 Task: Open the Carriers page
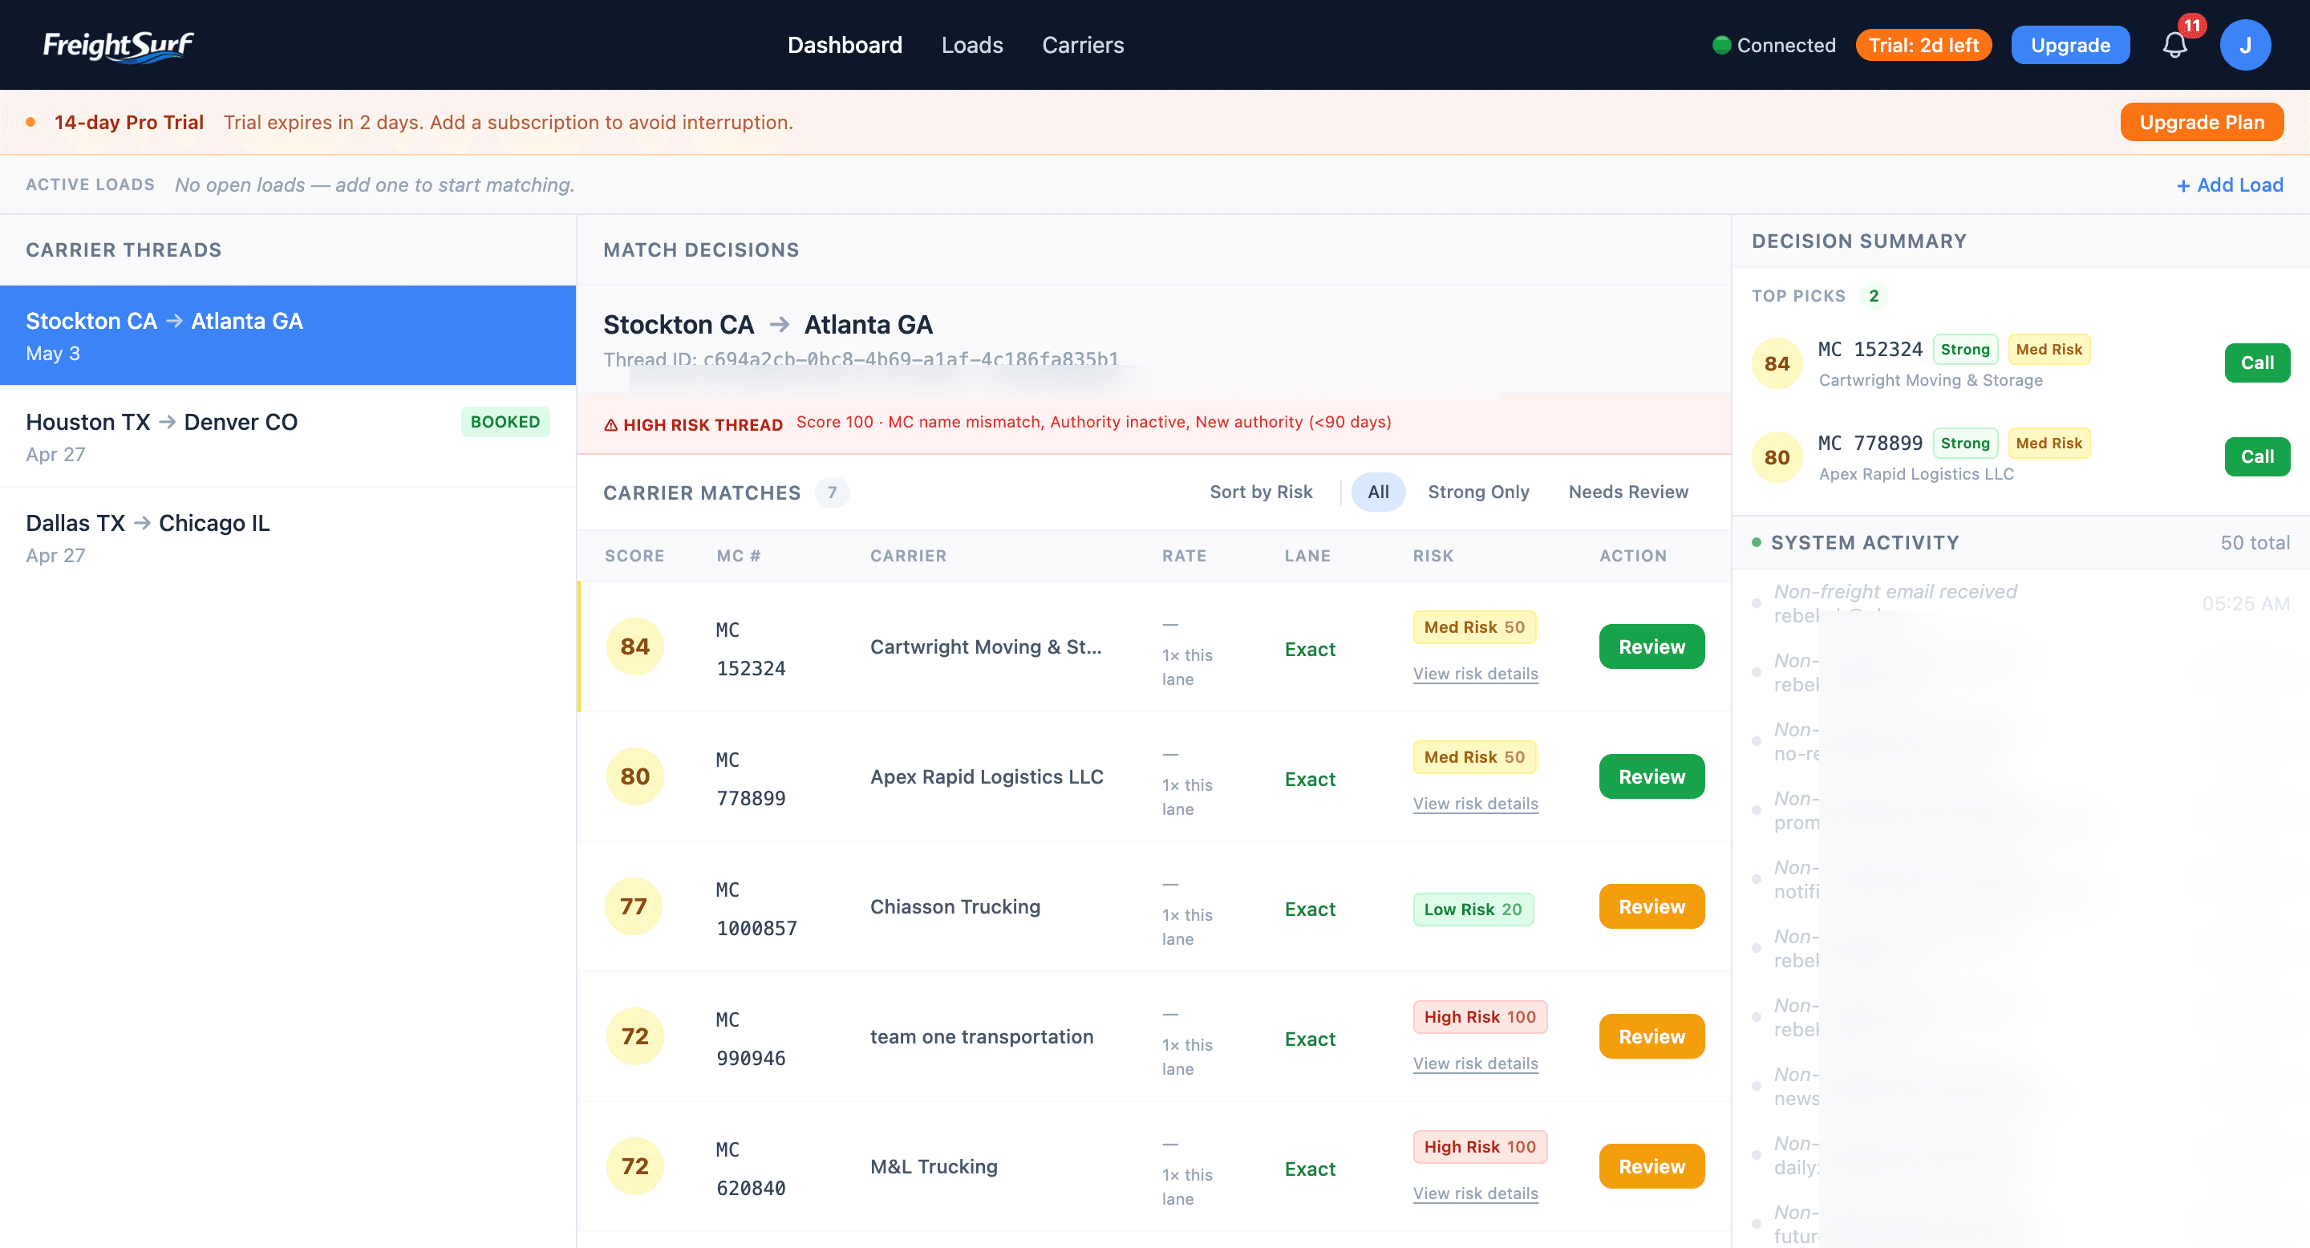click(x=1082, y=45)
